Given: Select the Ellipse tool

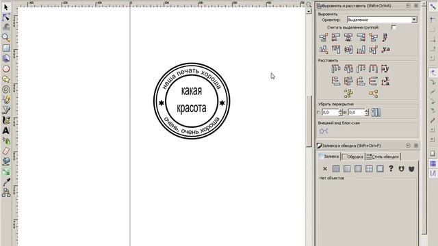Looking at the screenshot, I should pos(6,68).
